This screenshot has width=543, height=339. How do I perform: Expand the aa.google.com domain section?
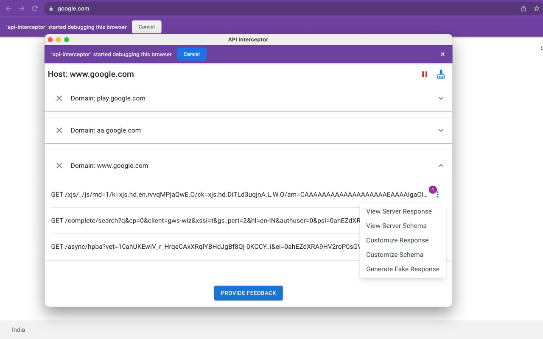coord(441,131)
